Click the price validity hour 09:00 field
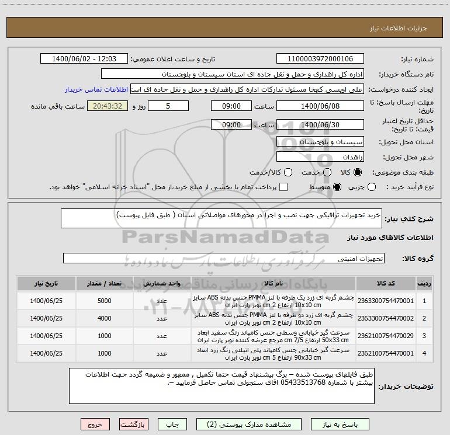The width and height of the screenshot is (450, 435). [x=231, y=125]
